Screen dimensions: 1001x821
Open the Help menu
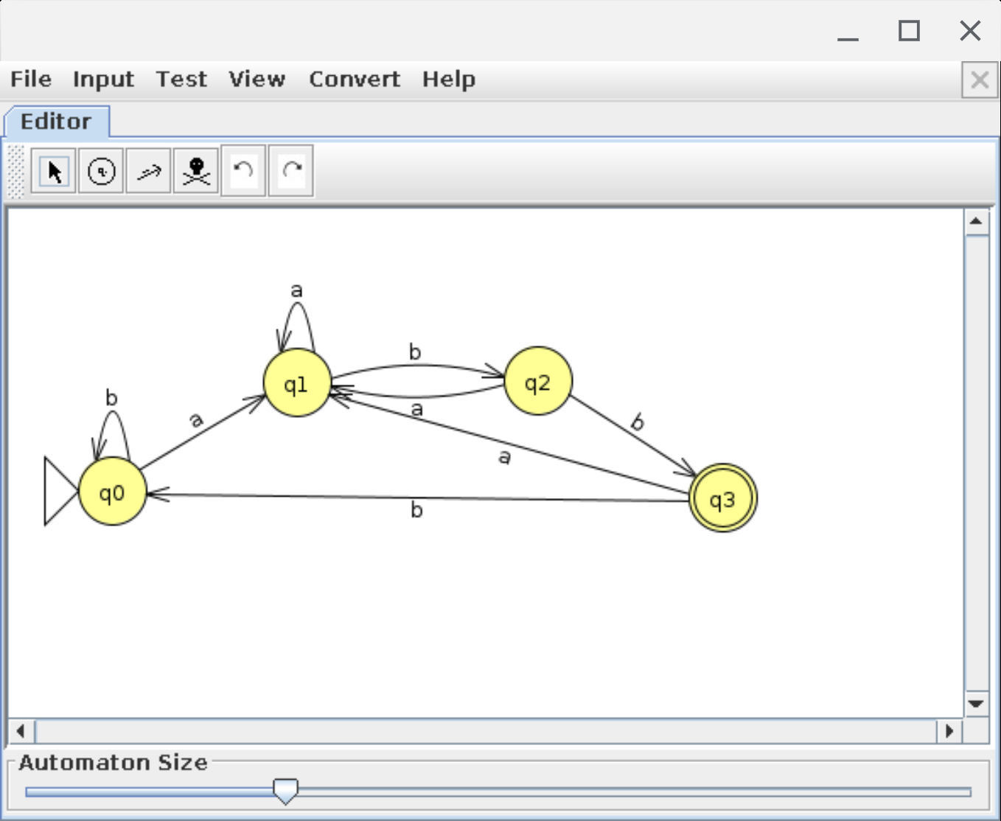tap(448, 80)
